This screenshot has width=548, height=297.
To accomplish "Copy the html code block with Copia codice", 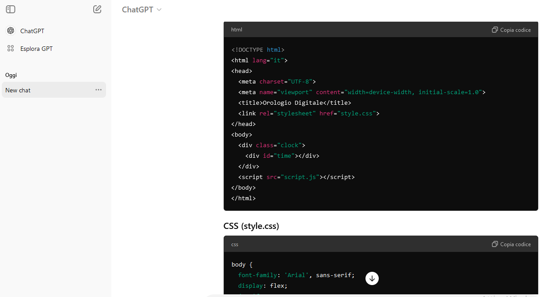I will [x=511, y=30].
